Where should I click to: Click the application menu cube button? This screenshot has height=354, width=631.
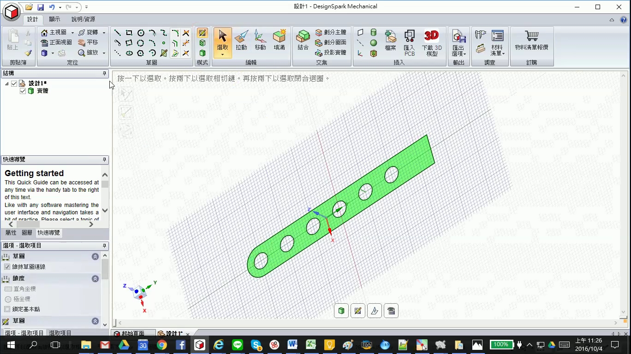point(12,11)
